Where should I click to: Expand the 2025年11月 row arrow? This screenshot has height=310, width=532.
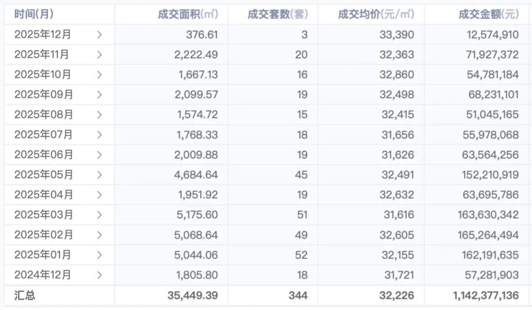pyautogui.click(x=100, y=55)
